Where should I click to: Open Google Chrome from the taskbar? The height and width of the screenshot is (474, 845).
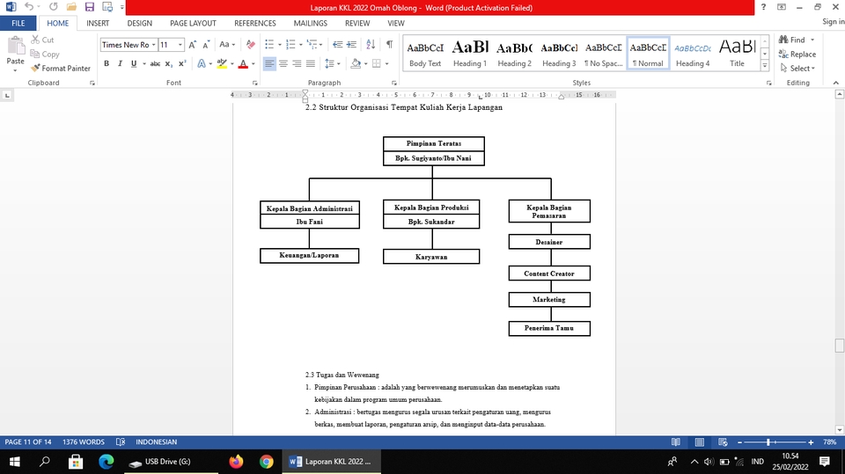coord(266,462)
